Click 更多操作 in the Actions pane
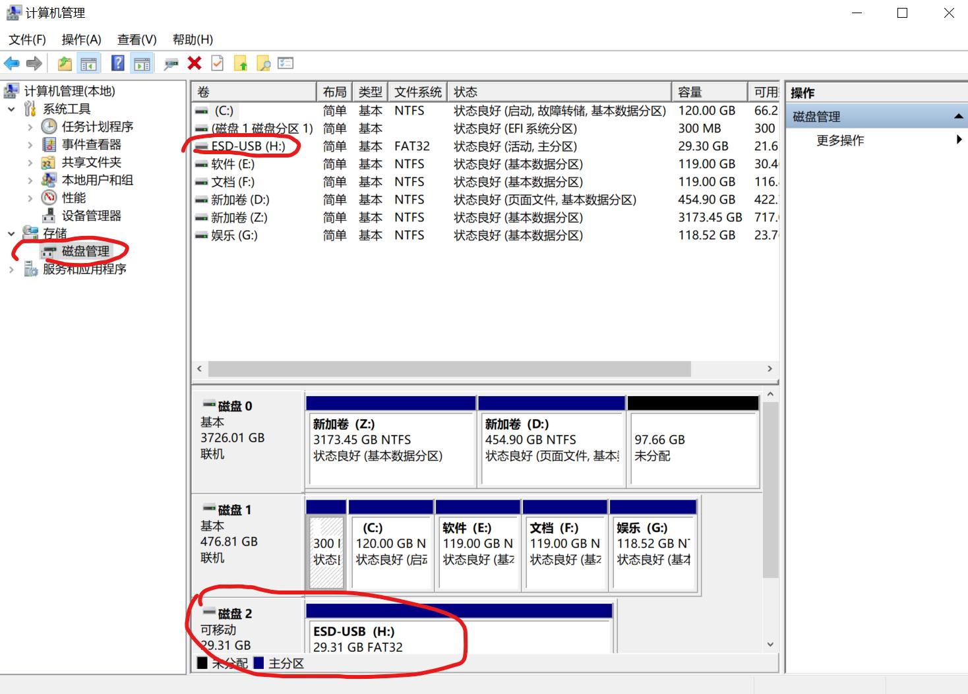968x694 pixels. click(x=840, y=140)
